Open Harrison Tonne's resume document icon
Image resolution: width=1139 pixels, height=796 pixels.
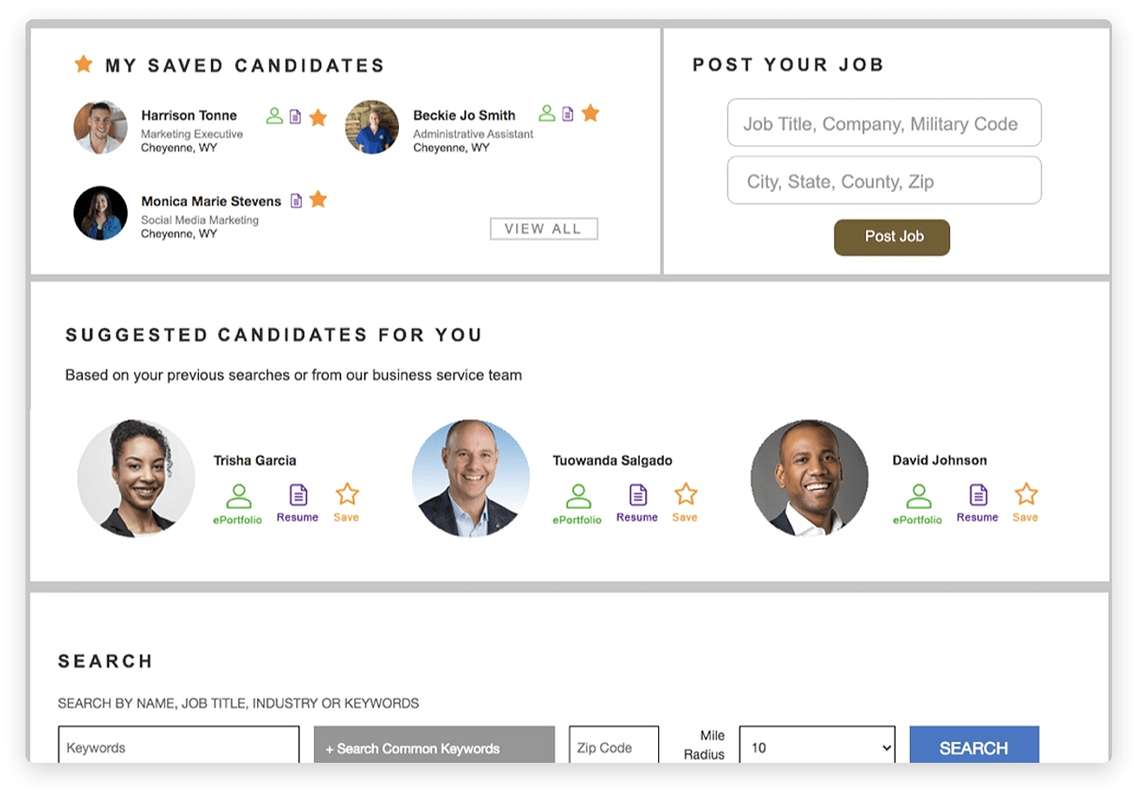click(x=295, y=116)
